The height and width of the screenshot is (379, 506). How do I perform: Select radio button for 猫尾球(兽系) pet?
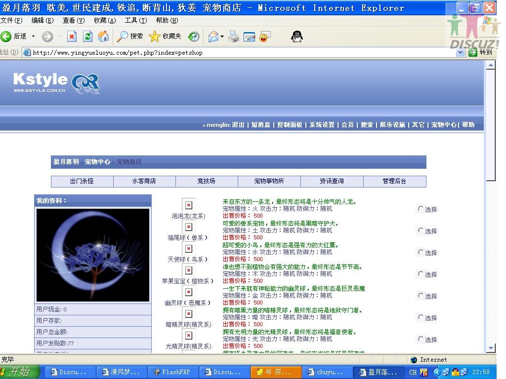421,230
